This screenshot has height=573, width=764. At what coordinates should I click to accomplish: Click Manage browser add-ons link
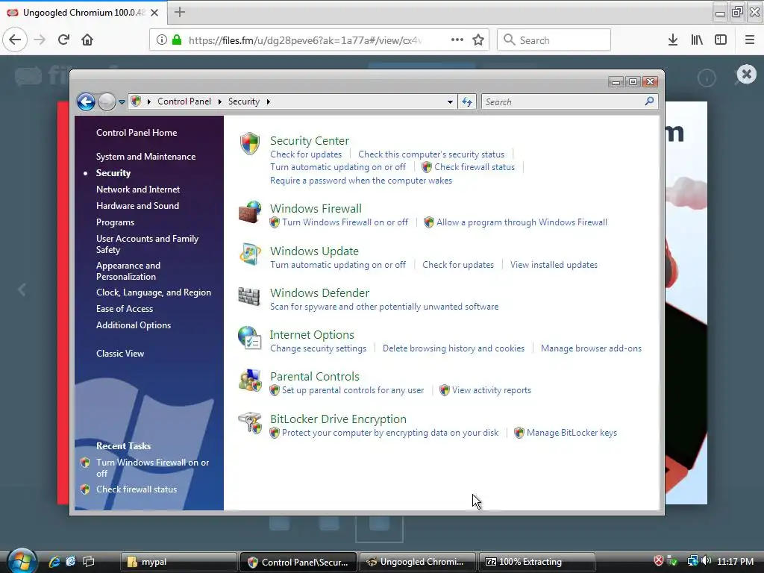(x=591, y=348)
